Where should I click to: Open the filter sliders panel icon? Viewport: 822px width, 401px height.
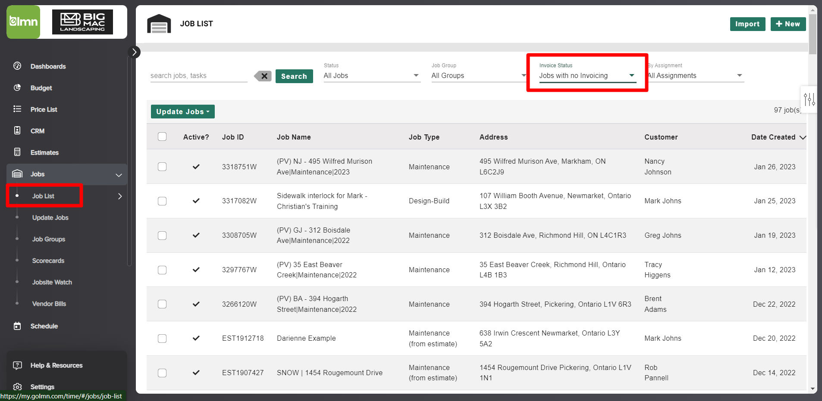click(809, 99)
